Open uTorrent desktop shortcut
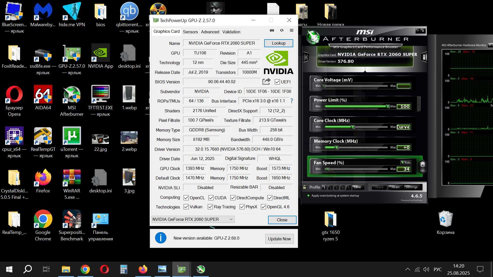The height and width of the screenshot is (277, 493). (72, 142)
